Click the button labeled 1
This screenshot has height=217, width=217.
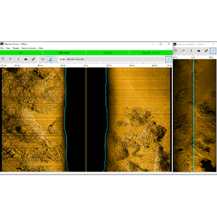(x=168, y=59)
